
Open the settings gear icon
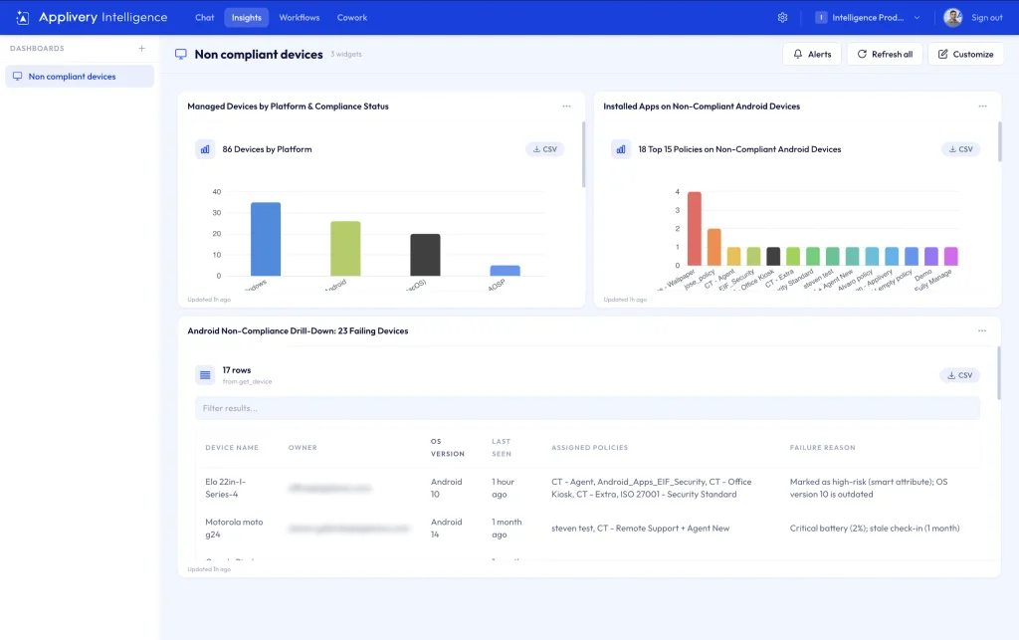[x=782, y=18]
